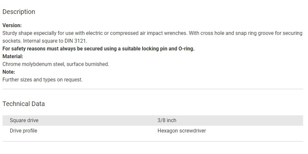
Task: Click the bold safety warning about locking pin
Action: 99,49
